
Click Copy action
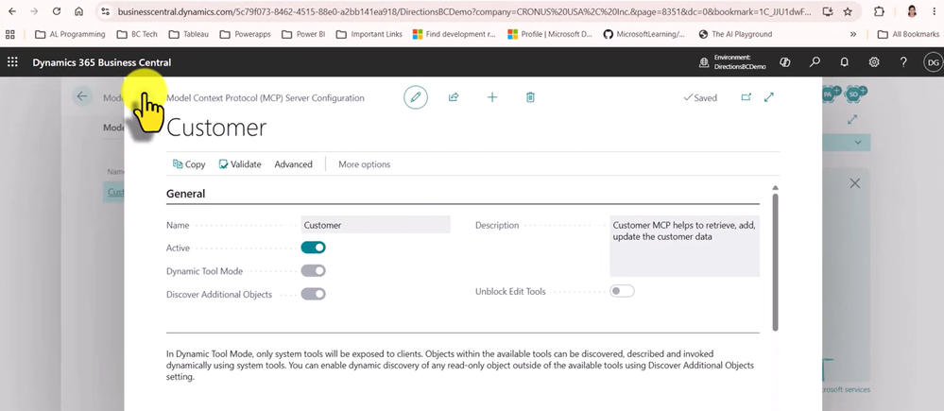pos(189,164)
